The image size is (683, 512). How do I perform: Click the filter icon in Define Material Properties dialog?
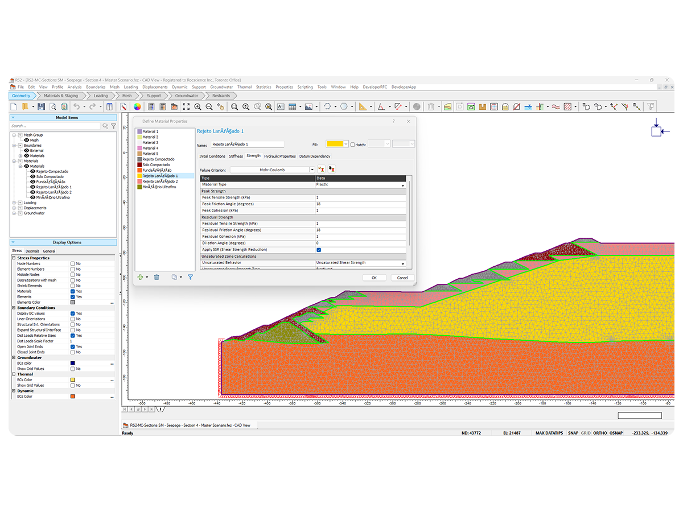190,277
